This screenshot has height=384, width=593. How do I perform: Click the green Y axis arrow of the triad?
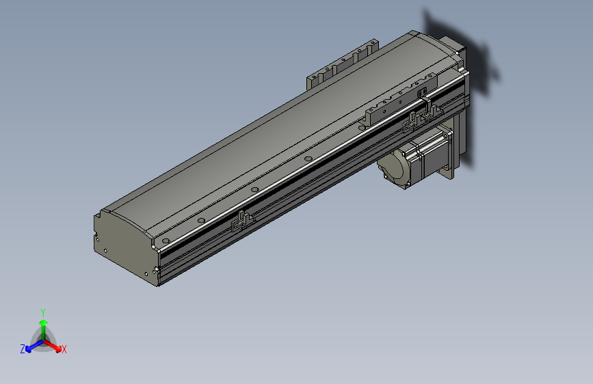pyautogui.click(x=44, y=330)
